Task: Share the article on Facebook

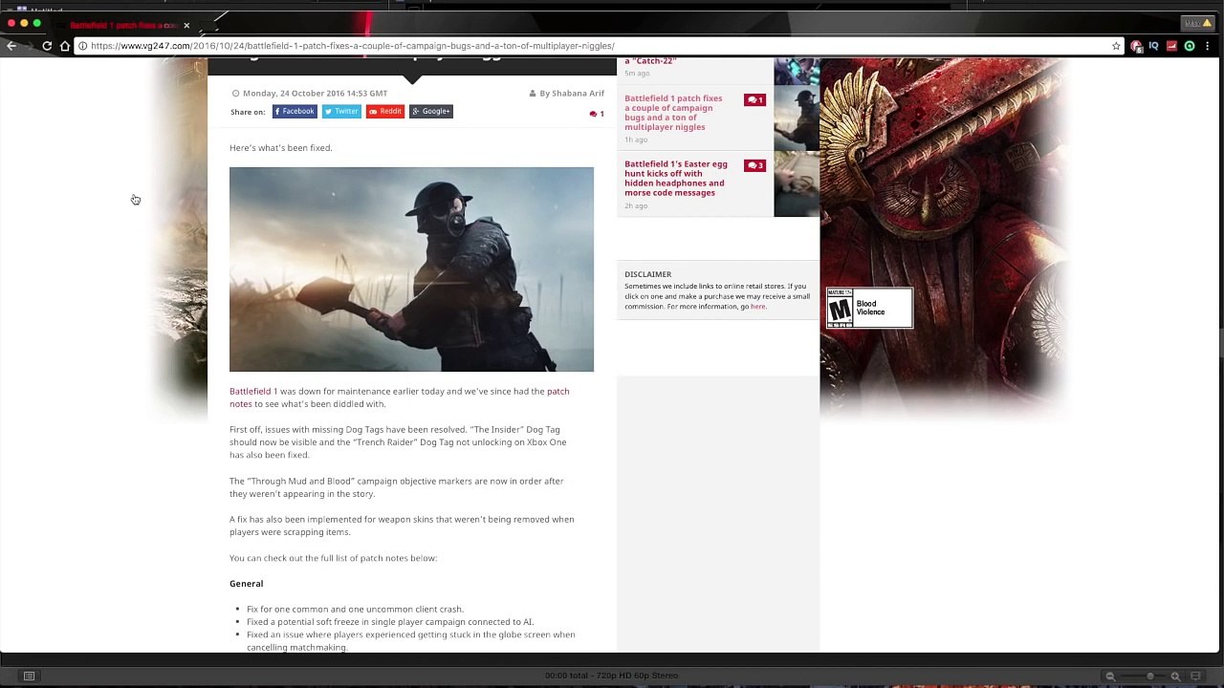Action: 295,112
